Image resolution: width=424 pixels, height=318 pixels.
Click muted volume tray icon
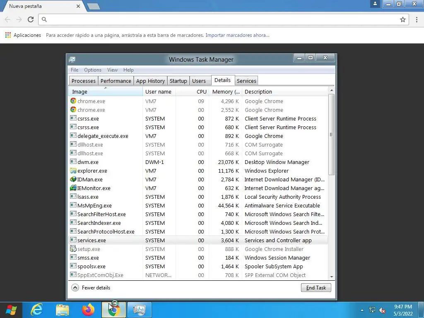point(382,310)
